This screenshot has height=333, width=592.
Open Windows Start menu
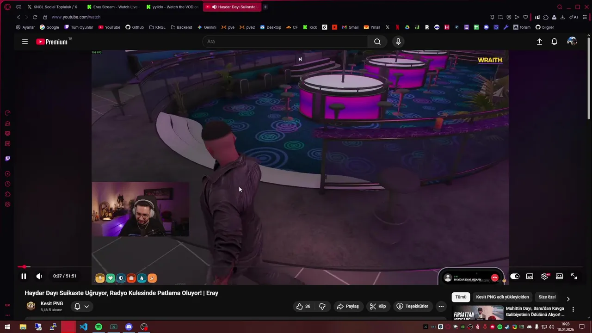7,327
